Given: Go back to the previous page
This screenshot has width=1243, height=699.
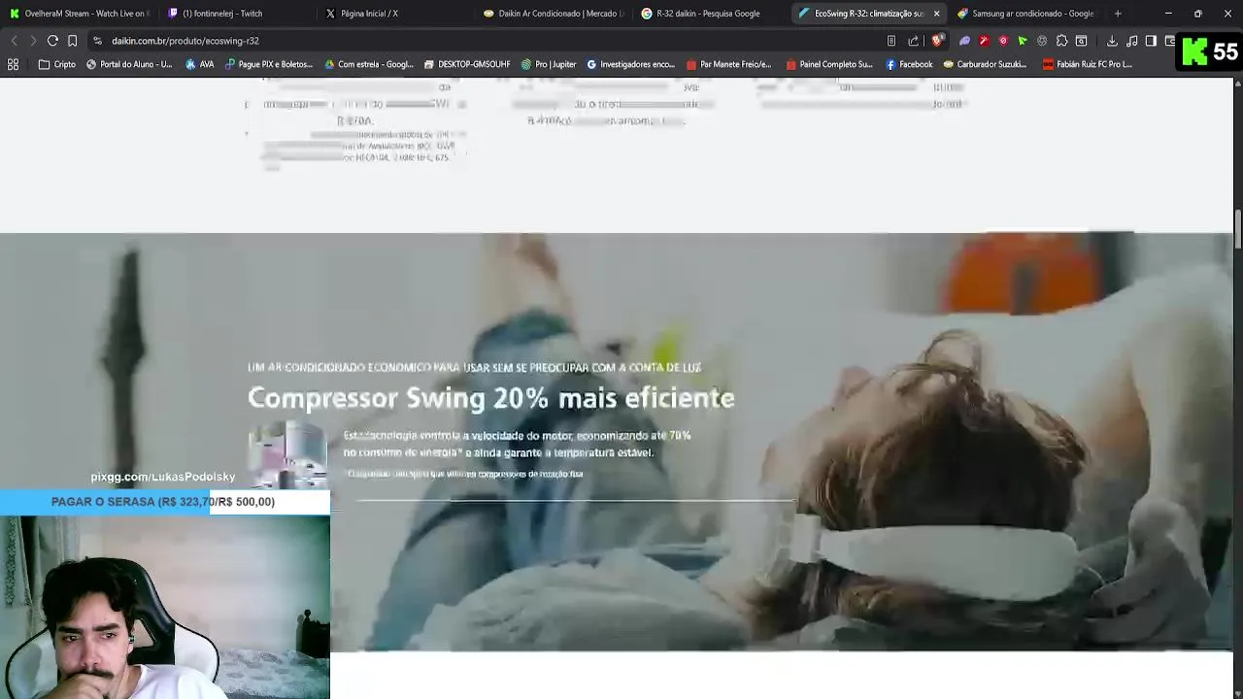Looking at the screenshot, I should 14,41.
